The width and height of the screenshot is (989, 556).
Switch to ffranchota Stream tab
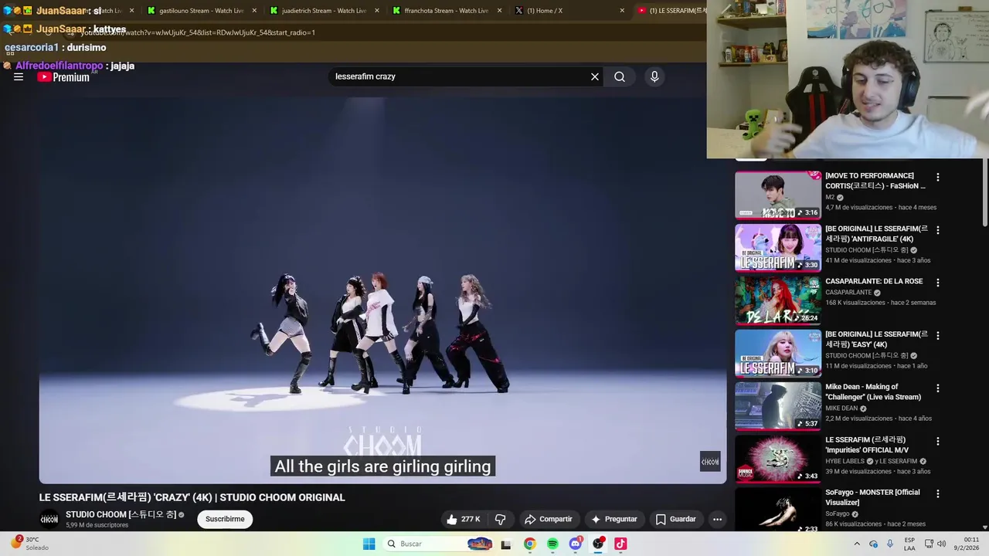point(446,11)
